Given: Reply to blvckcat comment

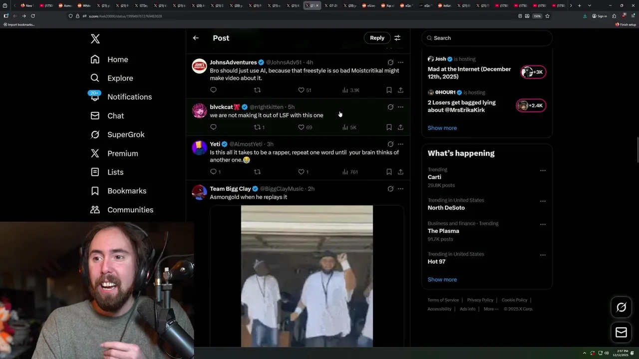Looking at the screenshot, I should tap(213, 127).
